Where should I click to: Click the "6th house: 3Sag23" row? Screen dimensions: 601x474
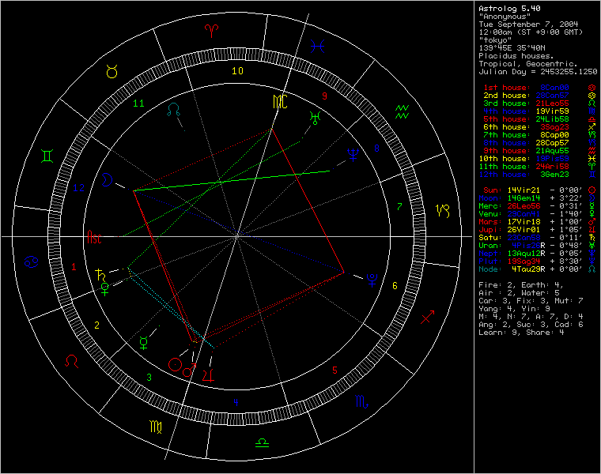tap(539, 127)
